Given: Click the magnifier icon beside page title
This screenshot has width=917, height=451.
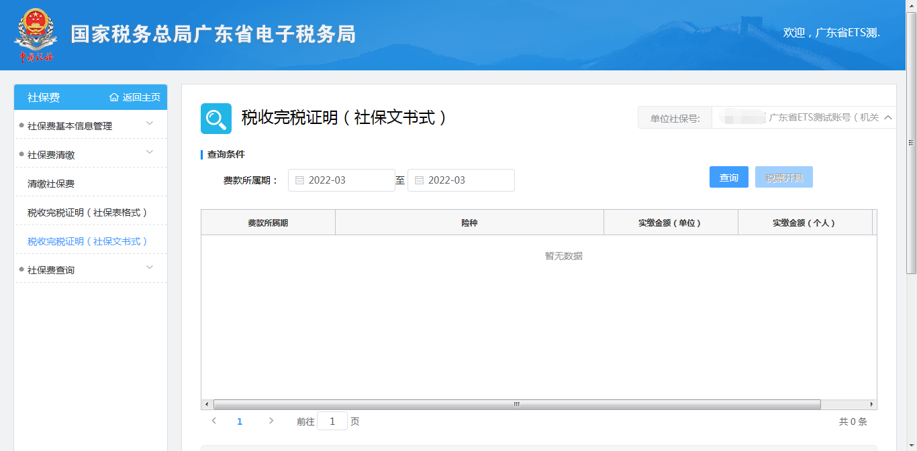Looking at the screenshot, I should click(x=216, y=119).
